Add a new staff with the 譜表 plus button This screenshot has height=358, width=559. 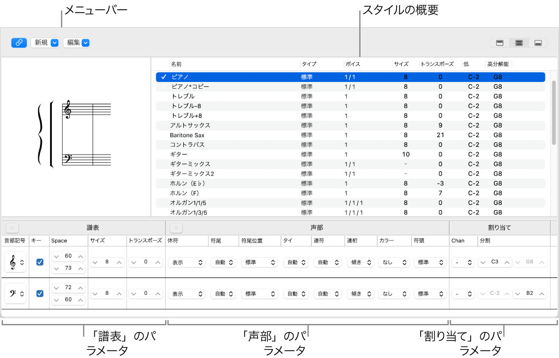coord(12,228)
